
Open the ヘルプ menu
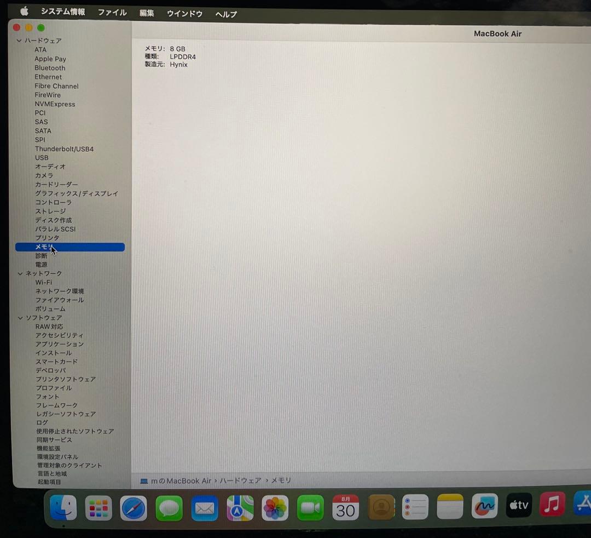[x=225, y=14]
